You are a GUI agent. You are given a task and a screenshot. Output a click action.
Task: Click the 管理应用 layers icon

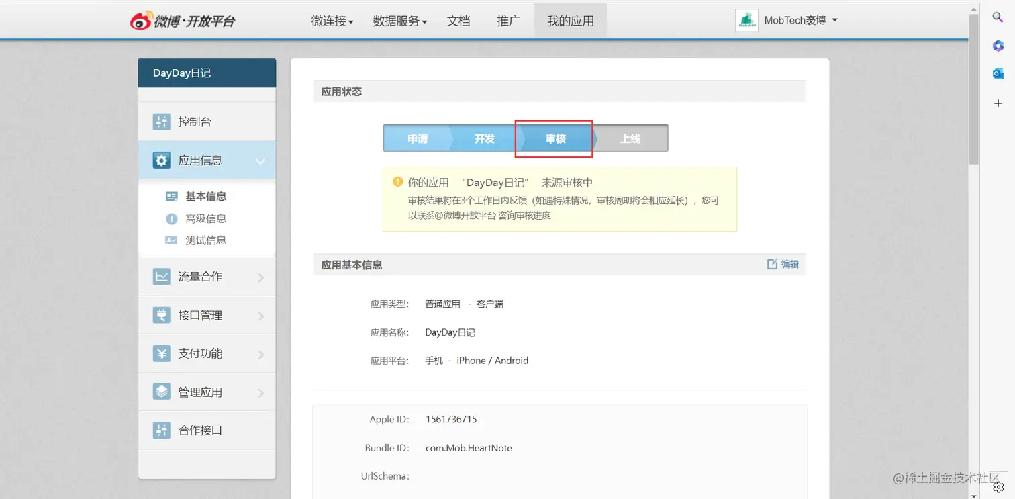(161, 392)
